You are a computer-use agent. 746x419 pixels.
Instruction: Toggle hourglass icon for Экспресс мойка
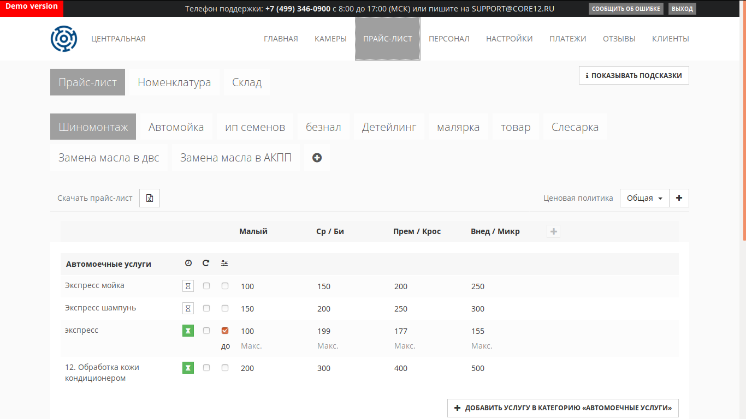(188, 286)
